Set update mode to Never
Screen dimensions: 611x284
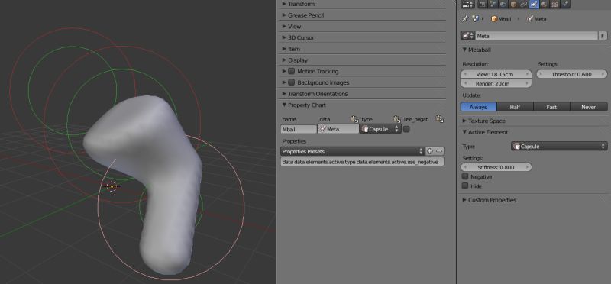[x=589, y=107]
